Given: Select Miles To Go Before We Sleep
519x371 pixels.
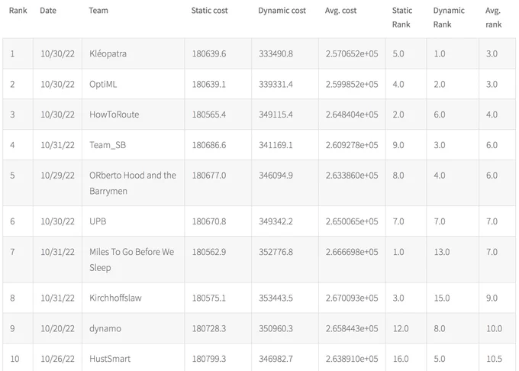Looking at the screenshot, I should [x=132, y=260].
